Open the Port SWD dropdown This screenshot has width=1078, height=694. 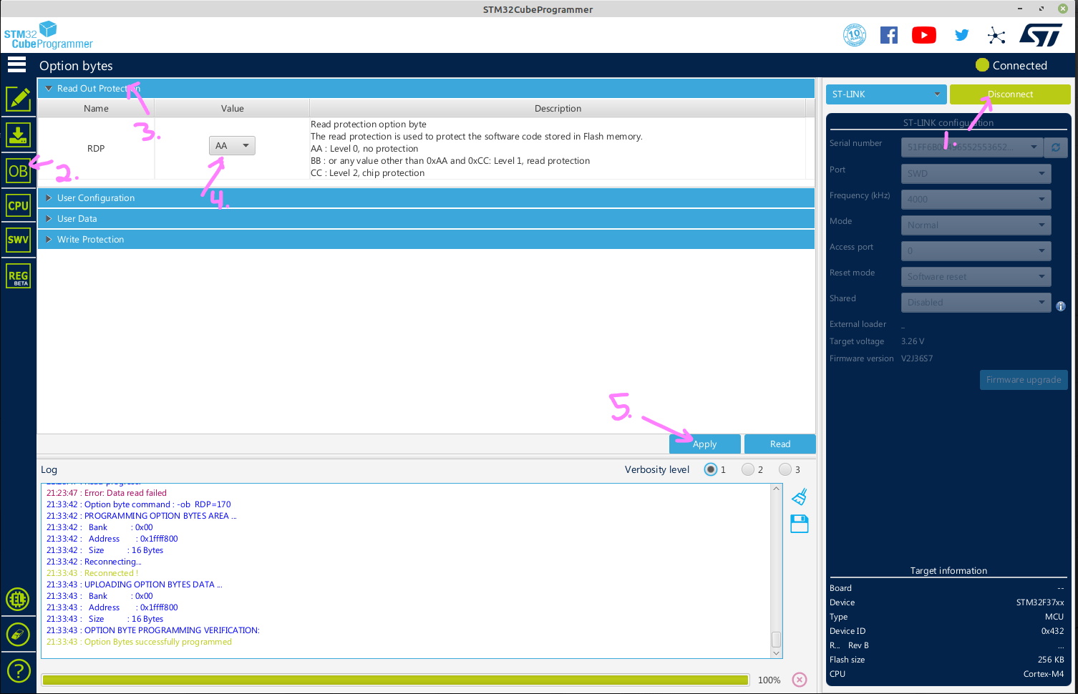coord(976,173)
